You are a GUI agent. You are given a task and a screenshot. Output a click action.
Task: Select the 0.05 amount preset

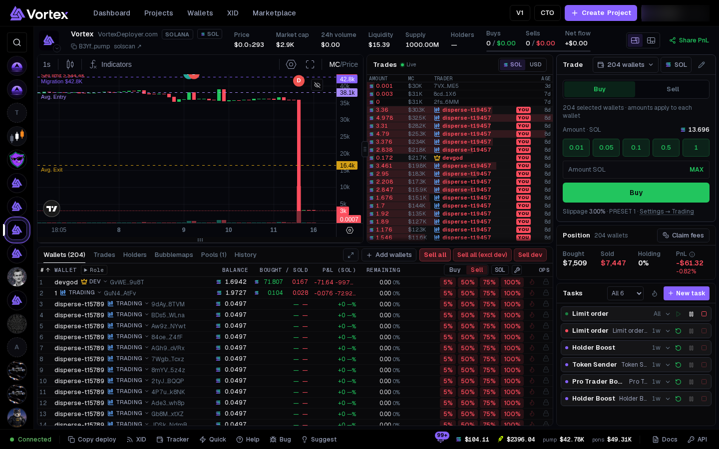point(606,148)
